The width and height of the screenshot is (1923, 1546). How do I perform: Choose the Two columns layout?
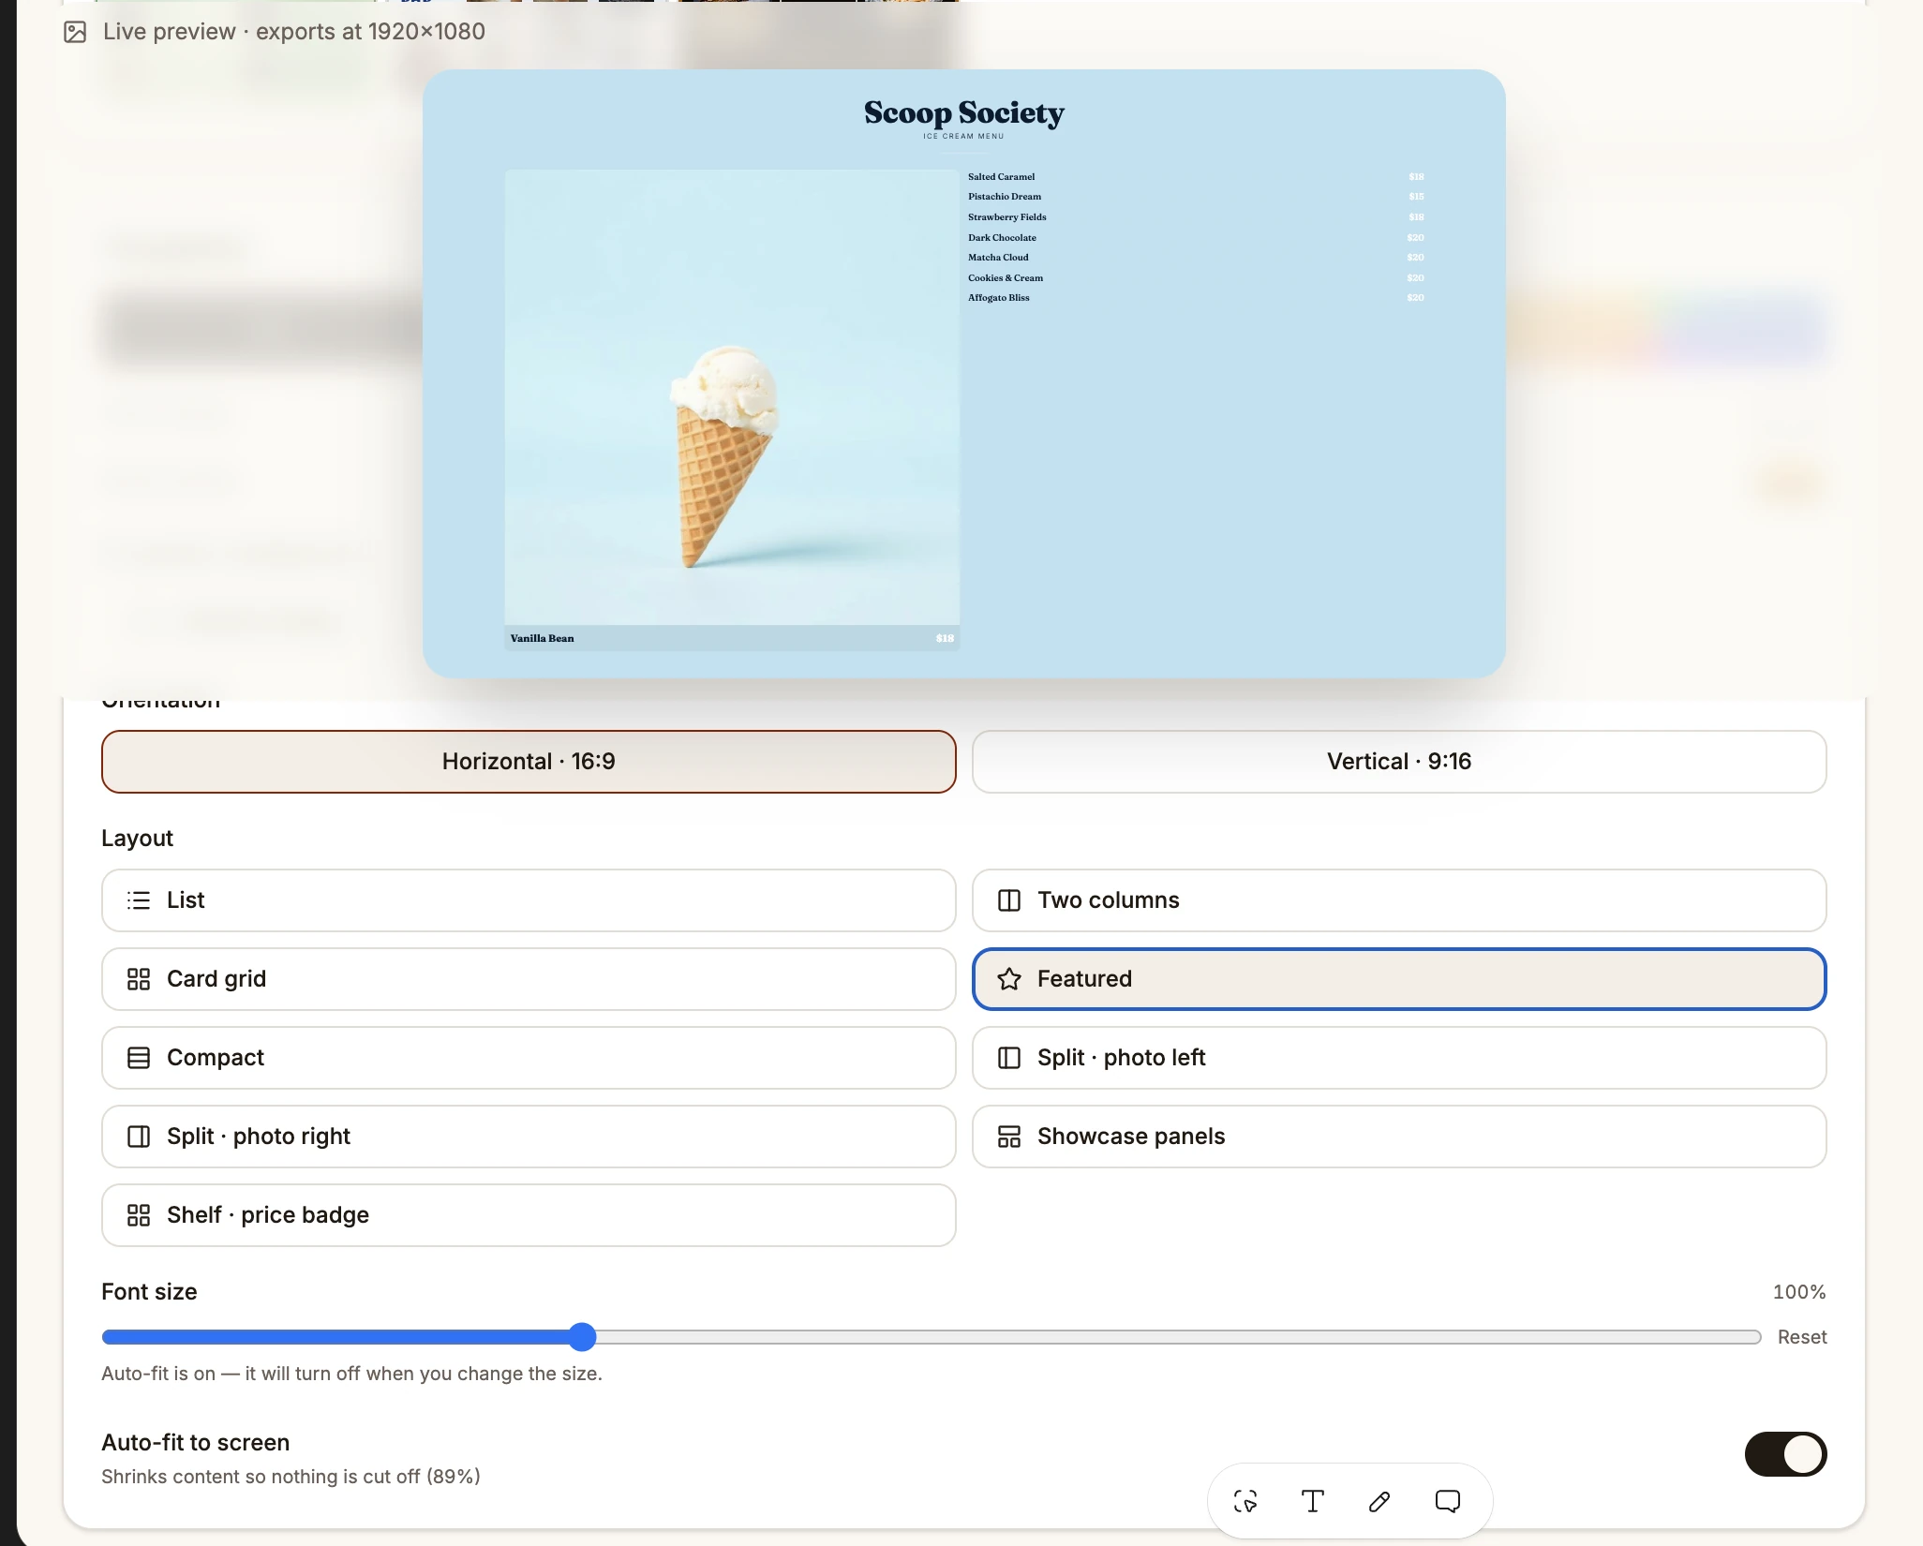click(x=1399, y=899)
